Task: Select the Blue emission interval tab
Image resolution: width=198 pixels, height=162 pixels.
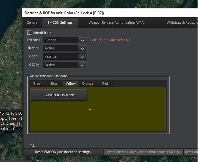Action: pos(54,84)
